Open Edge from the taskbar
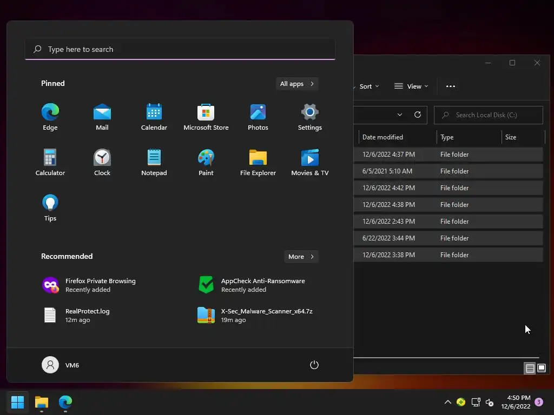Viewport: 554px width, 415px height. pos(65,402)
